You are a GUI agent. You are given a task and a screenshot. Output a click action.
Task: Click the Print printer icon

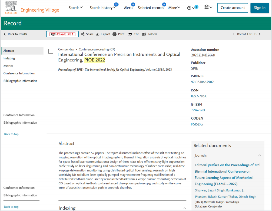tap(114, 34)
